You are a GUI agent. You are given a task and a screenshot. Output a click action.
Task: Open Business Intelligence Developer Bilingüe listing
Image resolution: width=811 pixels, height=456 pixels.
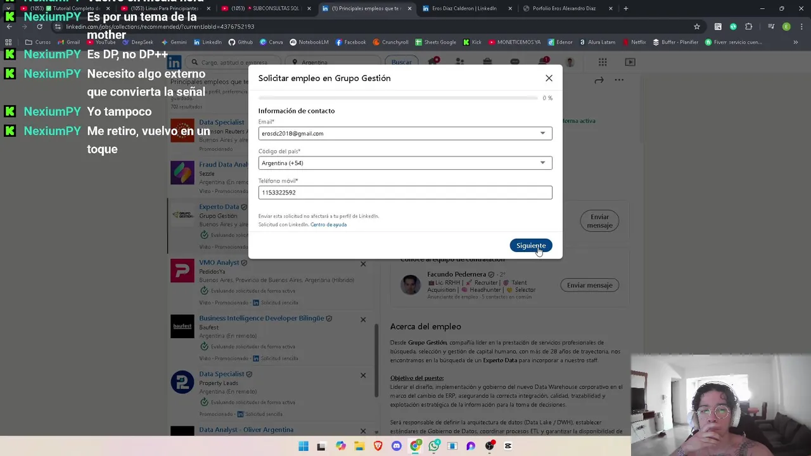pyautogui.click(x=261, y=318)
